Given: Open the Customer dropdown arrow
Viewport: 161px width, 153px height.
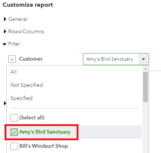Looking at the screenshot, I should click(143, 59).
